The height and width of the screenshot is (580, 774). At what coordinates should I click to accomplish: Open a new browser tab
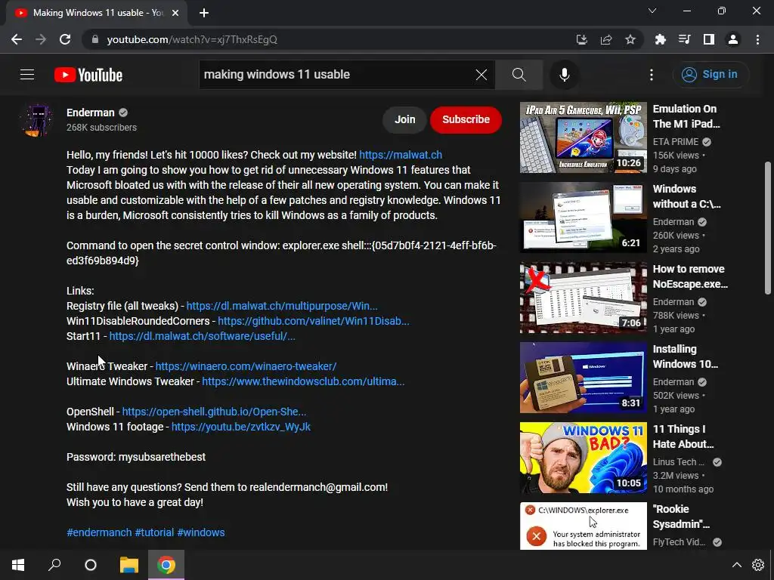coord(204,13)
